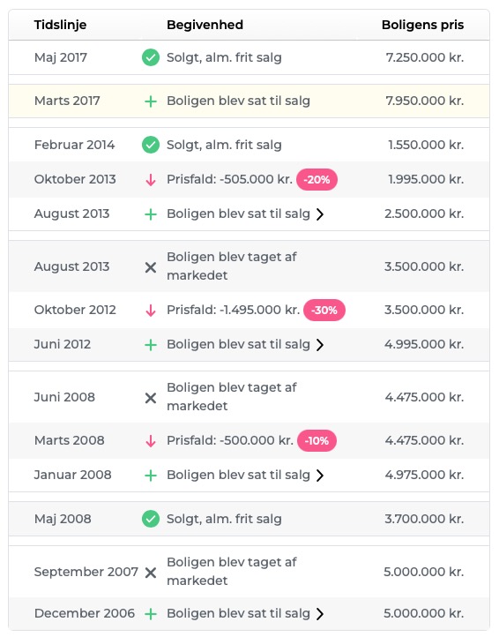Click the X icon in the September 2007 row
The width and height of the screenshot is (499, 637).
click(151, 573)
